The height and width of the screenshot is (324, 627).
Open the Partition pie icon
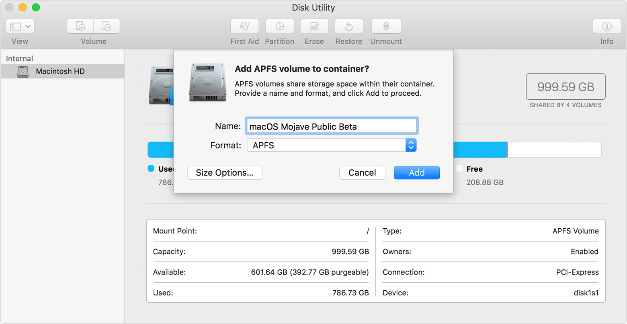pos(280,26)
